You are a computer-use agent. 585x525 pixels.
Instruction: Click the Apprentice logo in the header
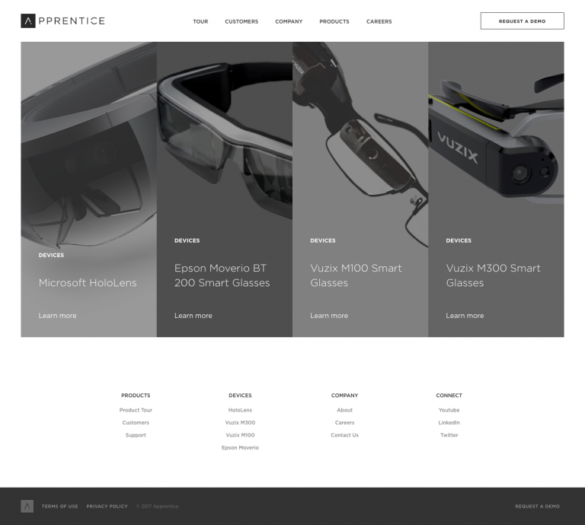click(62, 21)
